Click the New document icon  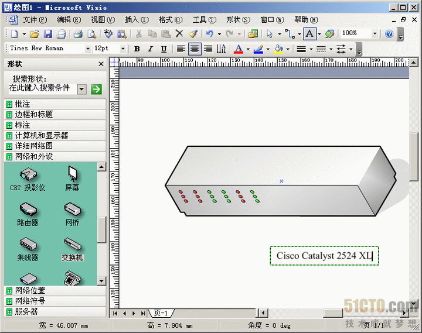pos(14,34)
